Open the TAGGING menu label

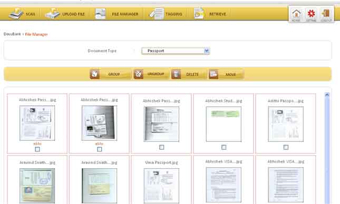click(174, 14)
